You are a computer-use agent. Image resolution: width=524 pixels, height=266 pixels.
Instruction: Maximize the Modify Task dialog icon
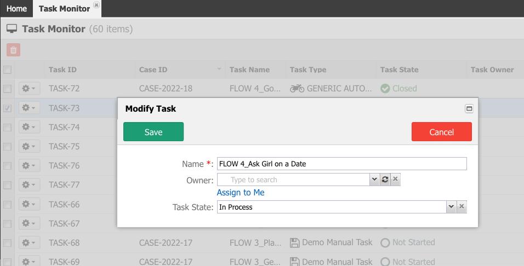pos(469,109)
